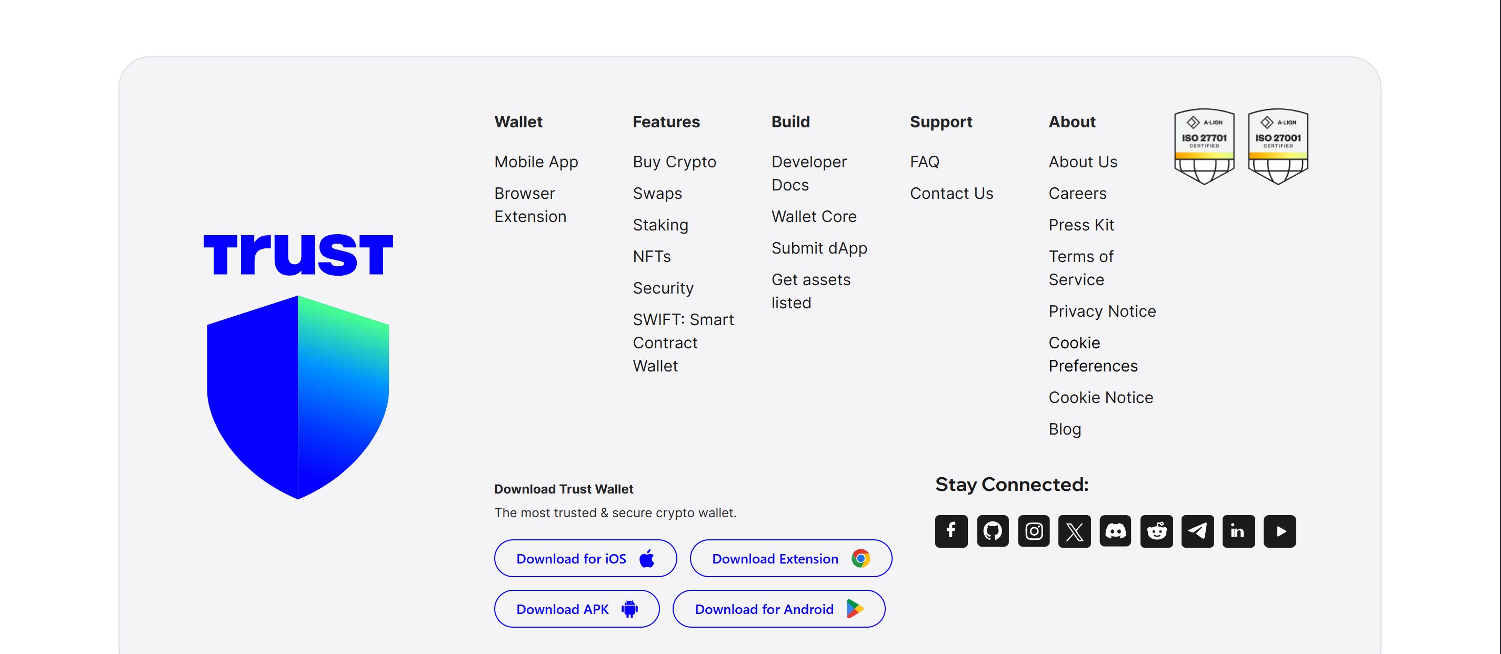Open the Discord social icon
The height and width of the screenshot is (654, 1501).
[1115, 530]
